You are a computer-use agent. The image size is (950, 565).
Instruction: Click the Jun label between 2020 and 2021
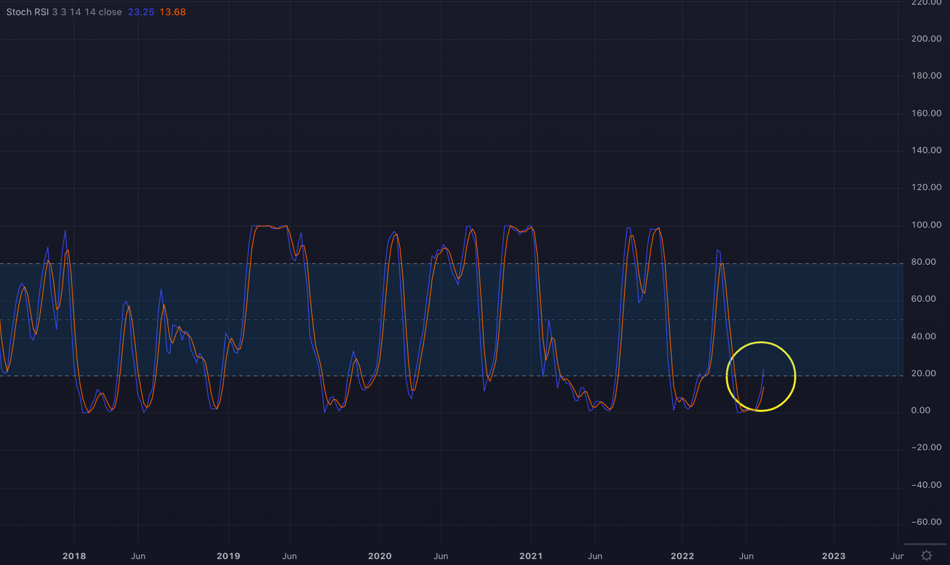pyautogui.click(x=441, y=556)
